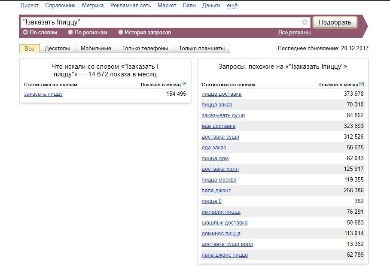The width and height of the screenshot is (390, 279).
Task: Click the '13 362' impressions value
Action: (355, 244)
